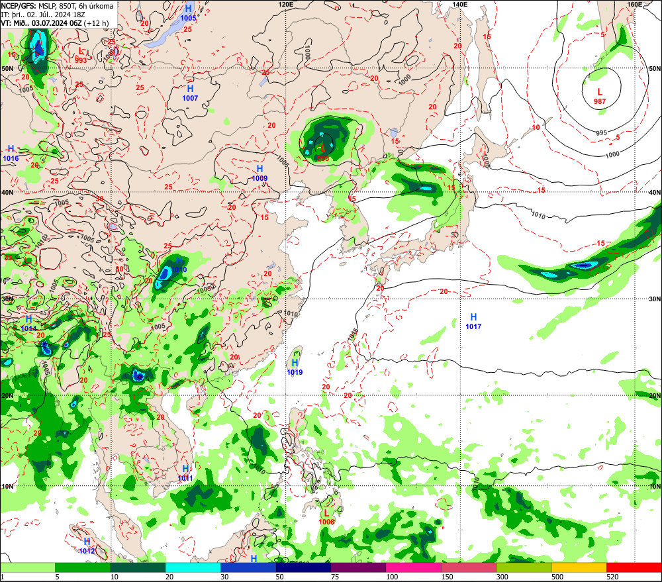Click the H 1007 high pressure marker
Screen dimensions: 662x582
190,93
